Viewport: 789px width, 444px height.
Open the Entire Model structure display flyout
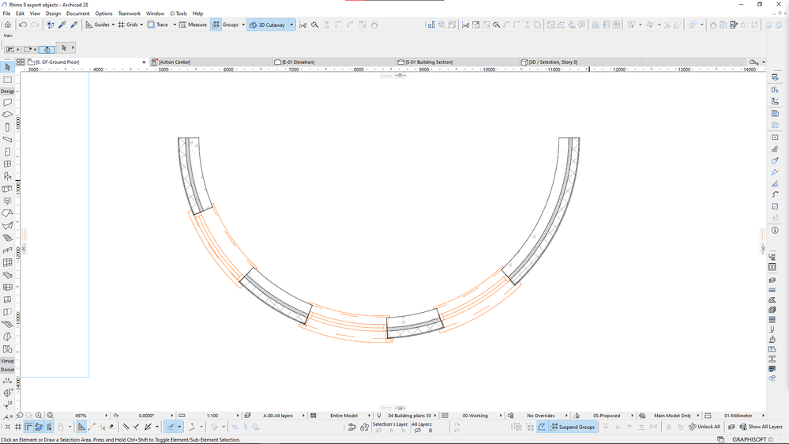[369, 416]
